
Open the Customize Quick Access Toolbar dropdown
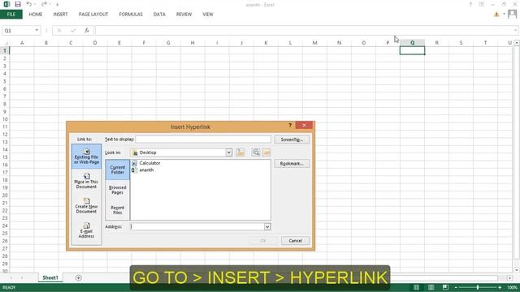[x=58, y=5]
